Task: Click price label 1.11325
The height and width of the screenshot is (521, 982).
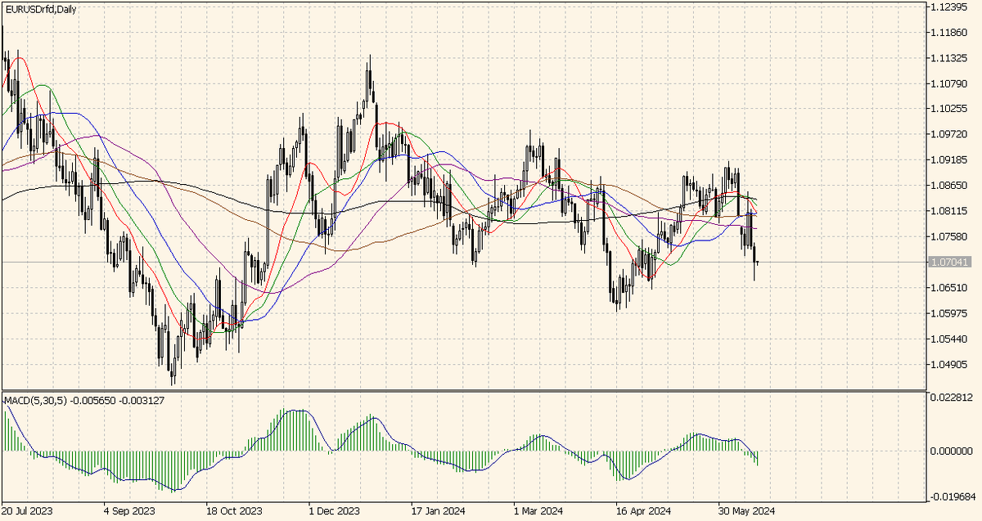Action: (950, 57)
